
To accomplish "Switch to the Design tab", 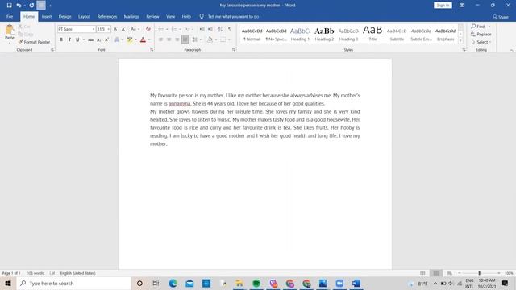I will coord(64,16).
